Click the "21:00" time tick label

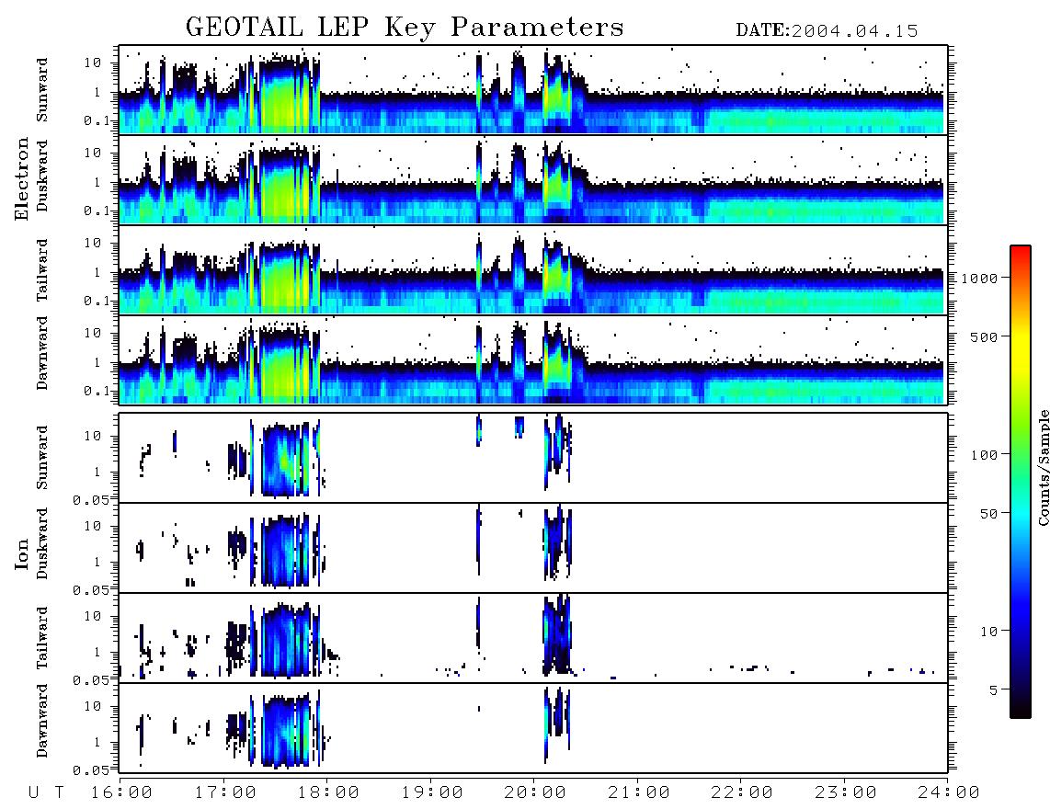(639, 793)
